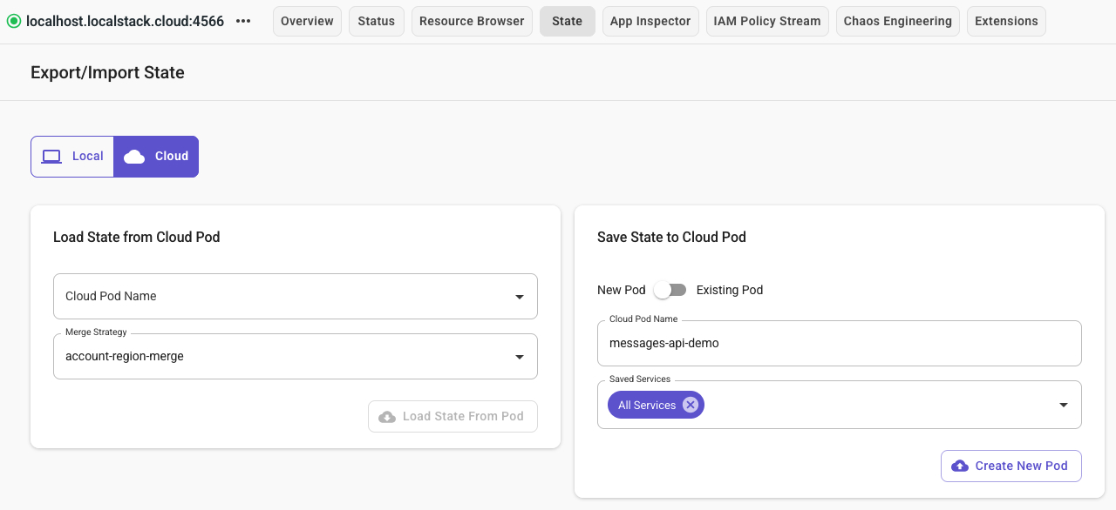Image resolution: width=1116 pixels, height=510 pixels.
Task: Go to the Resource Browser tab
Action: 472,21
